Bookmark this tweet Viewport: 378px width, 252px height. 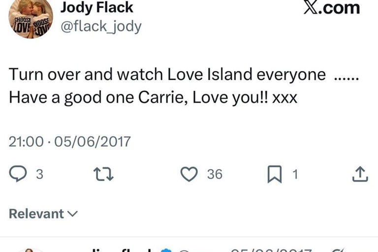(274, 174)
